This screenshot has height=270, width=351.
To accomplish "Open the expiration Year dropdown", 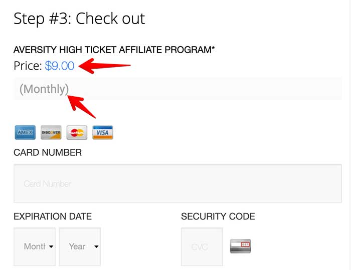I will [x=80, y=247].
